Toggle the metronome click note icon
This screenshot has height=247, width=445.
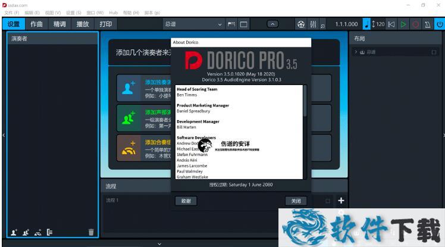pyautogui.click(x=366, y=24)
